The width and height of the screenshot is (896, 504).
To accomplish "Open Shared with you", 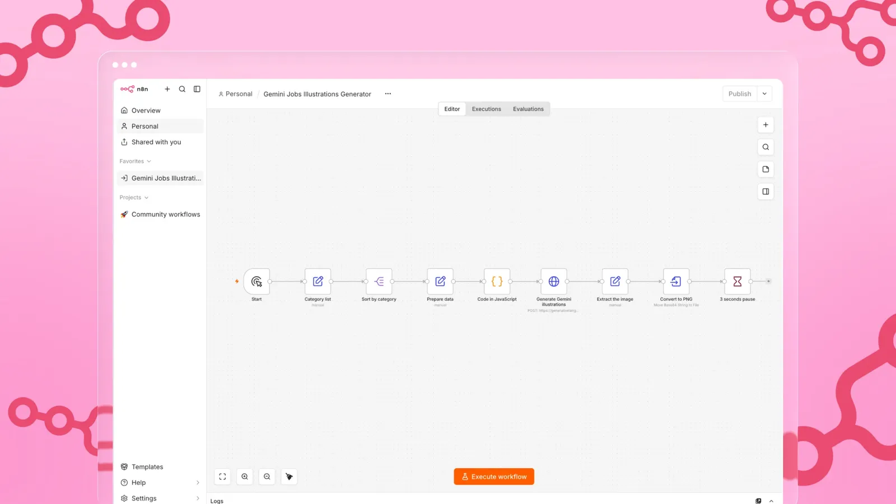I will [160, 142].
